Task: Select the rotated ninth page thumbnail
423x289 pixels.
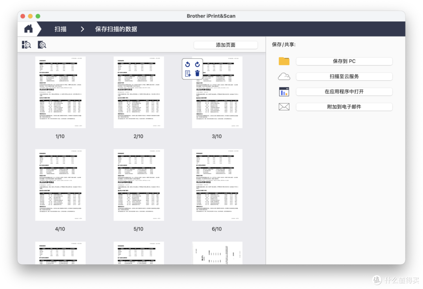Action: (x=217, y=253)
